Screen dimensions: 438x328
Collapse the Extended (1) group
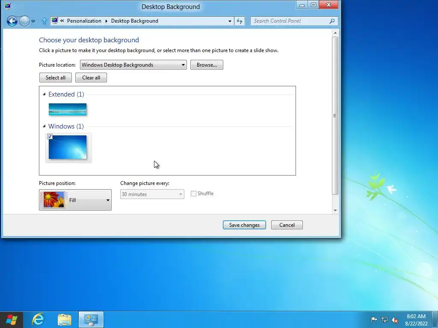click(44, 94)
